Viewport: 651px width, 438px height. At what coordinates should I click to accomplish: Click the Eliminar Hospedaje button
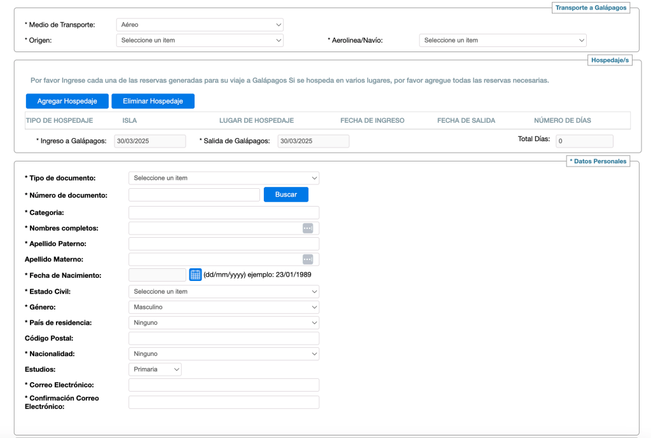153,101
